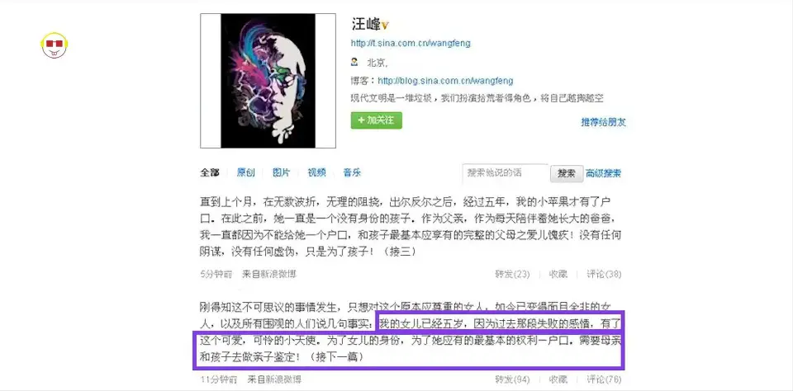Click the 搜索她说的话 search field
This screenshot has width=793, height=391.
tap(506, 172)
